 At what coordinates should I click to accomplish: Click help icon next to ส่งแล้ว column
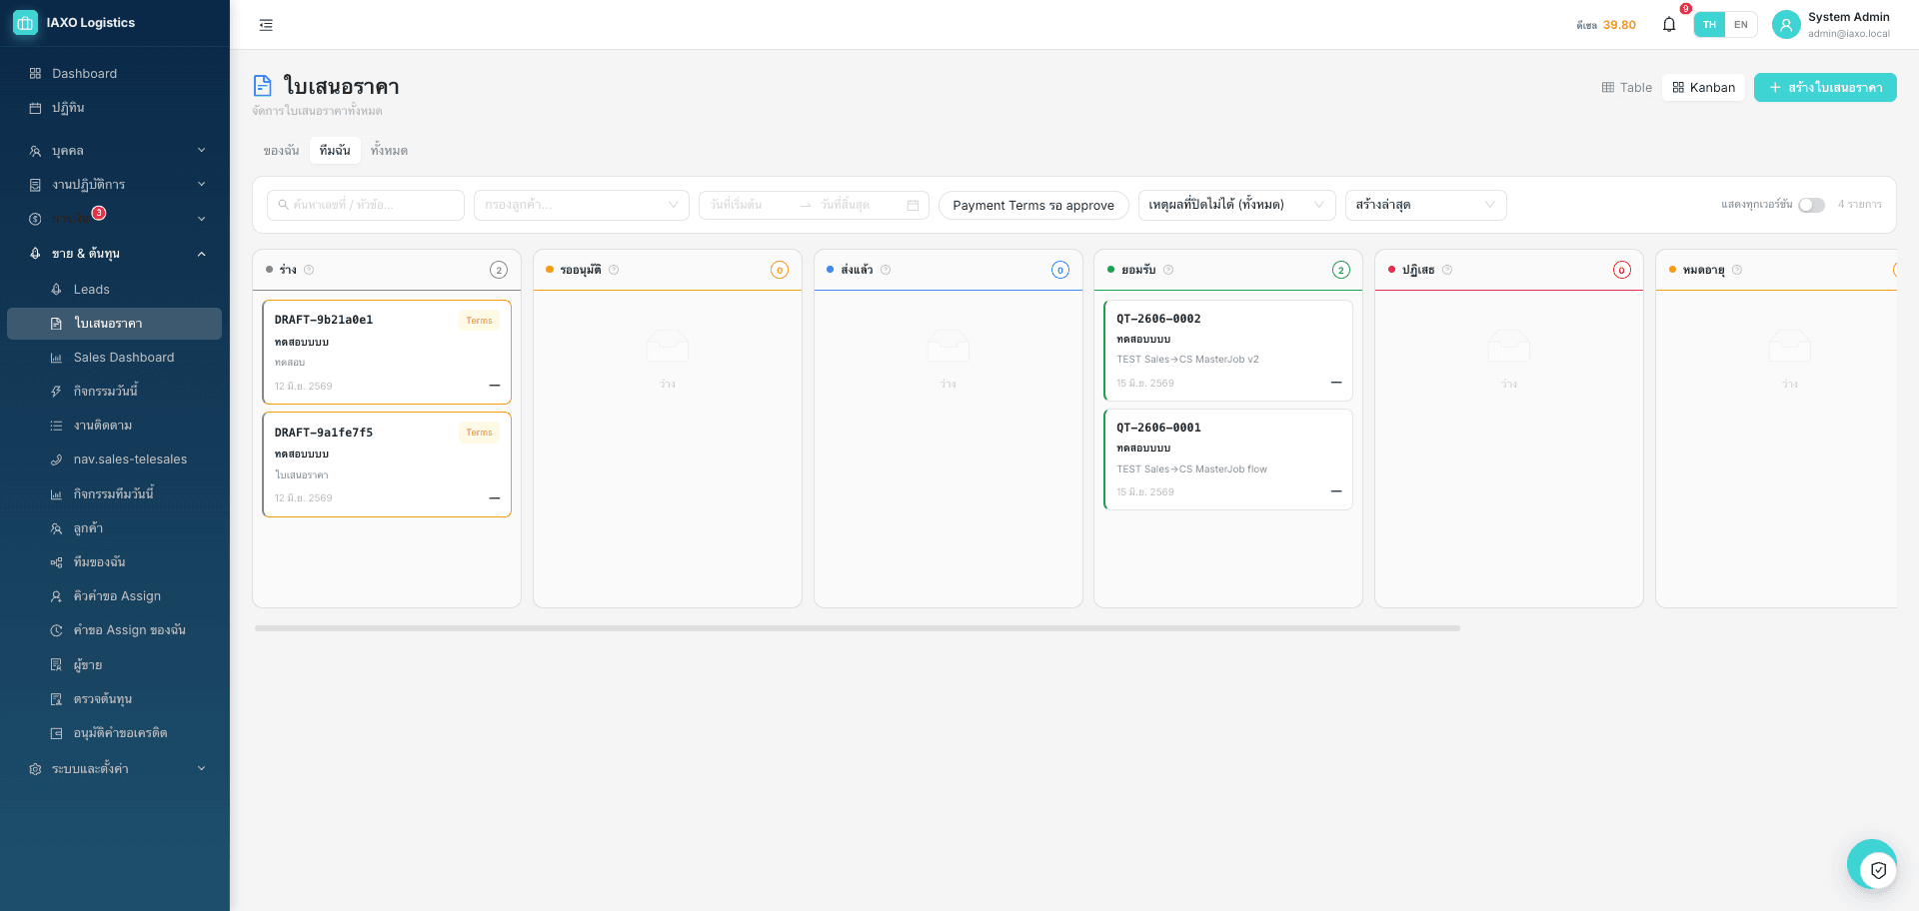point(886,270)
